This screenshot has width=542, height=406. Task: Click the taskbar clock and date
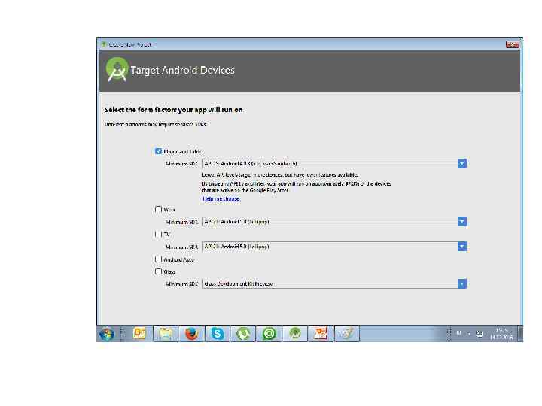click(501, 334)
